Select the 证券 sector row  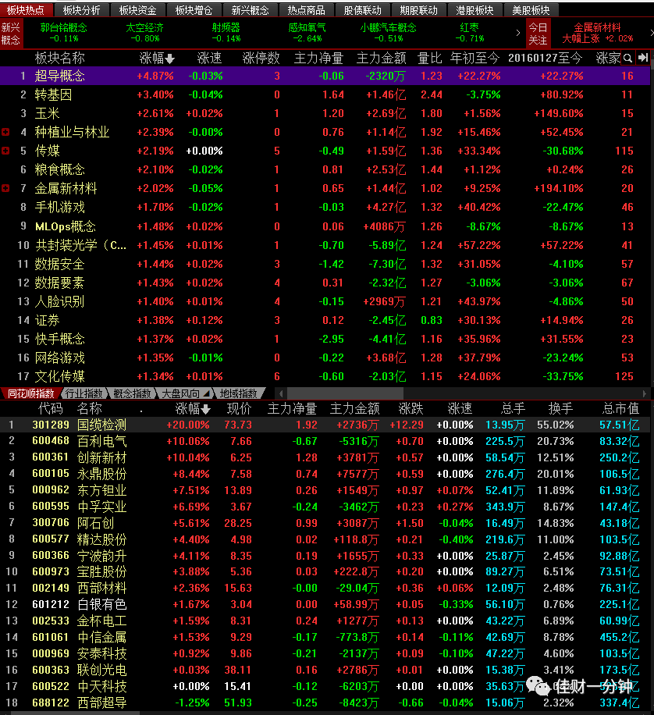[x=325, y=320]
